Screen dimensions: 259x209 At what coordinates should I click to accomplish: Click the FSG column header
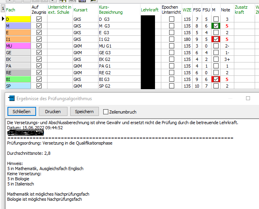[197, 10]
